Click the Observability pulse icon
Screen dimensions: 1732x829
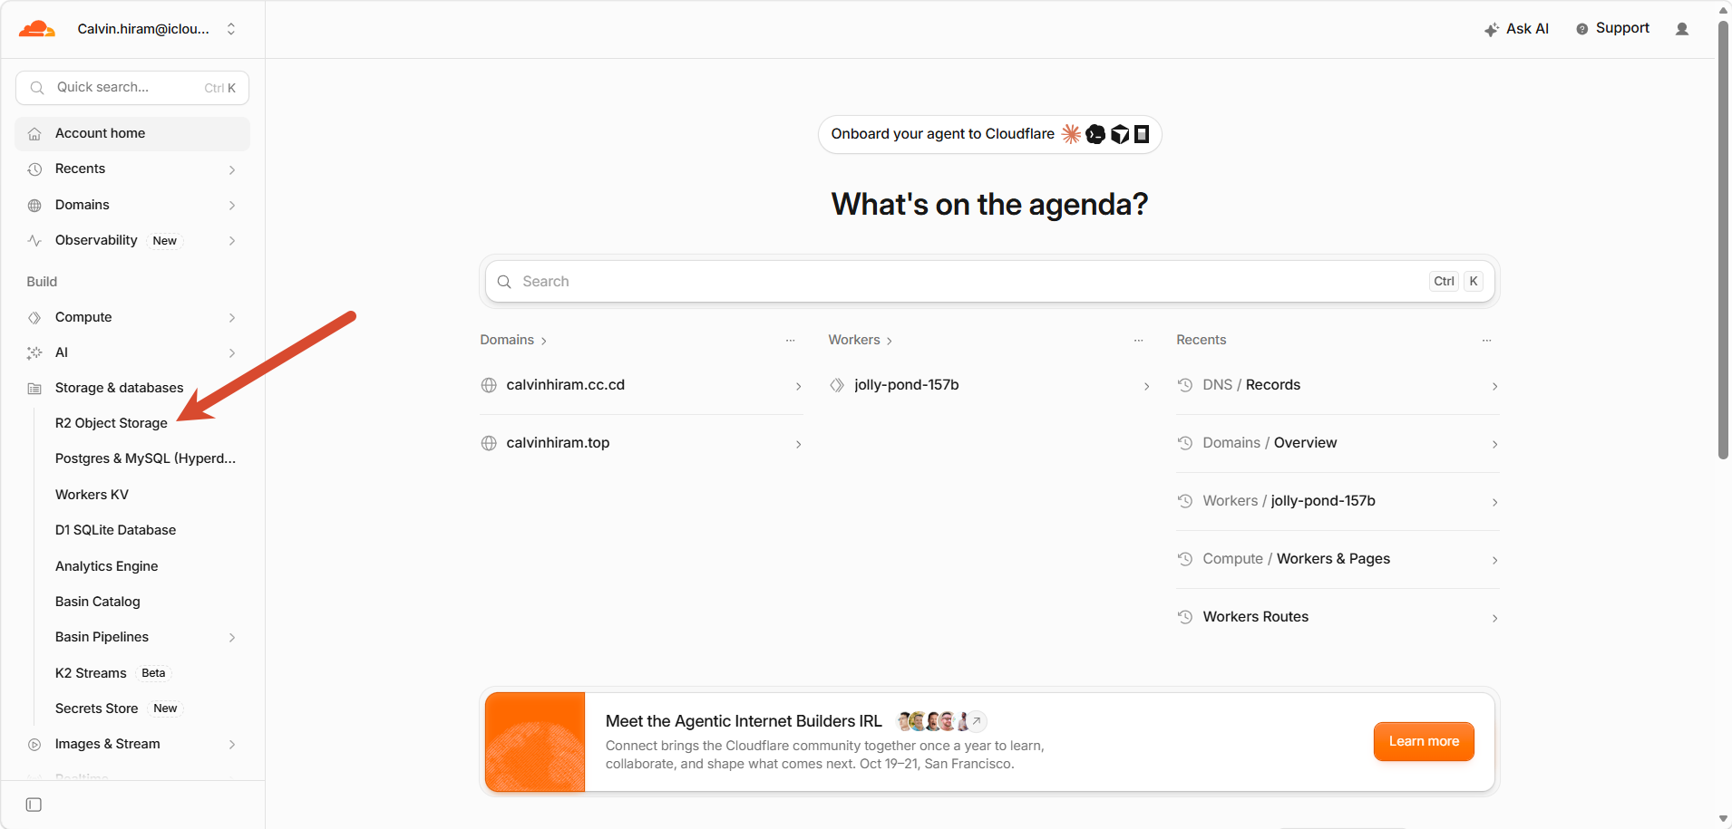pyautogui.click(x=34, y=241)
